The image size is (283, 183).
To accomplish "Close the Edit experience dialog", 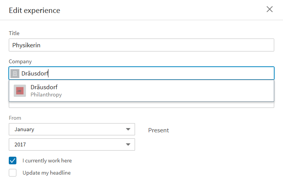I will click(270, 10).
